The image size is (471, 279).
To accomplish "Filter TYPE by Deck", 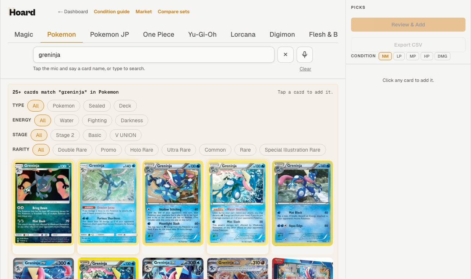I will point(125,106).
